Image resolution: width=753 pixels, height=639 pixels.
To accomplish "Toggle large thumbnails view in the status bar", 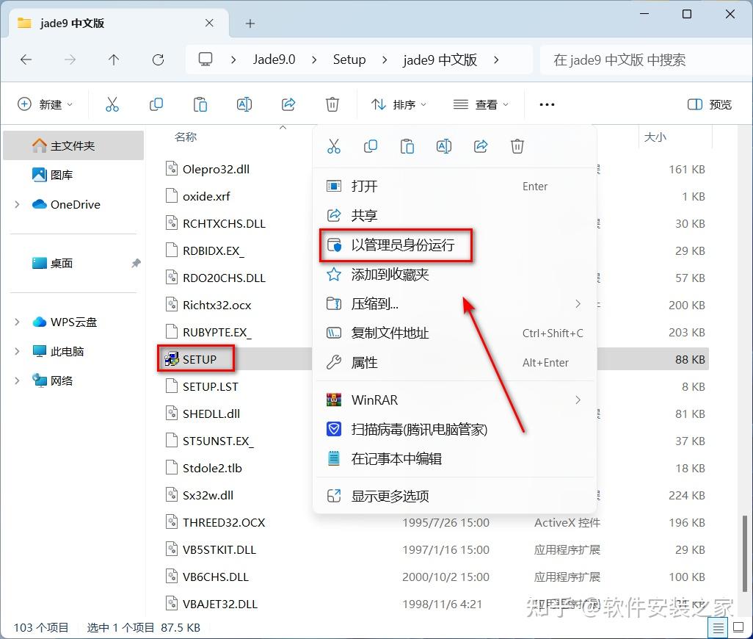I will point(737,627).
